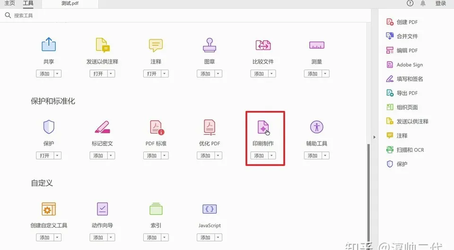Switch to the 主页 tab
The height and width of the screenshot is (250, 454).
(9, 3)
